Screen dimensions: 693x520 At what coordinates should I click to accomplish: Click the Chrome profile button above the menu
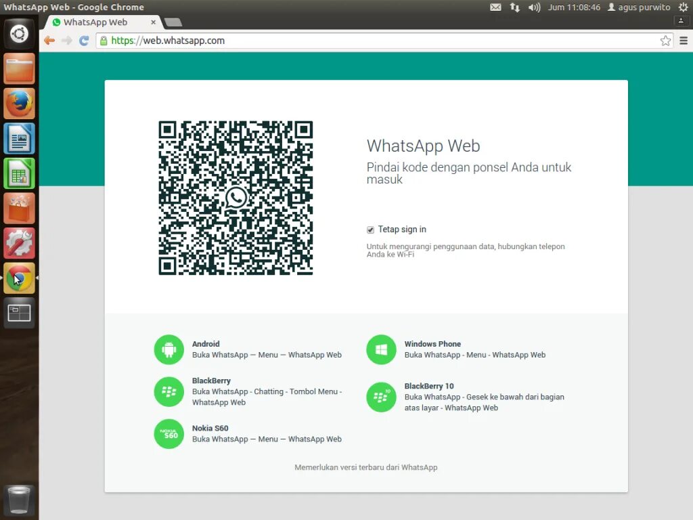click(x=681, y=21)
